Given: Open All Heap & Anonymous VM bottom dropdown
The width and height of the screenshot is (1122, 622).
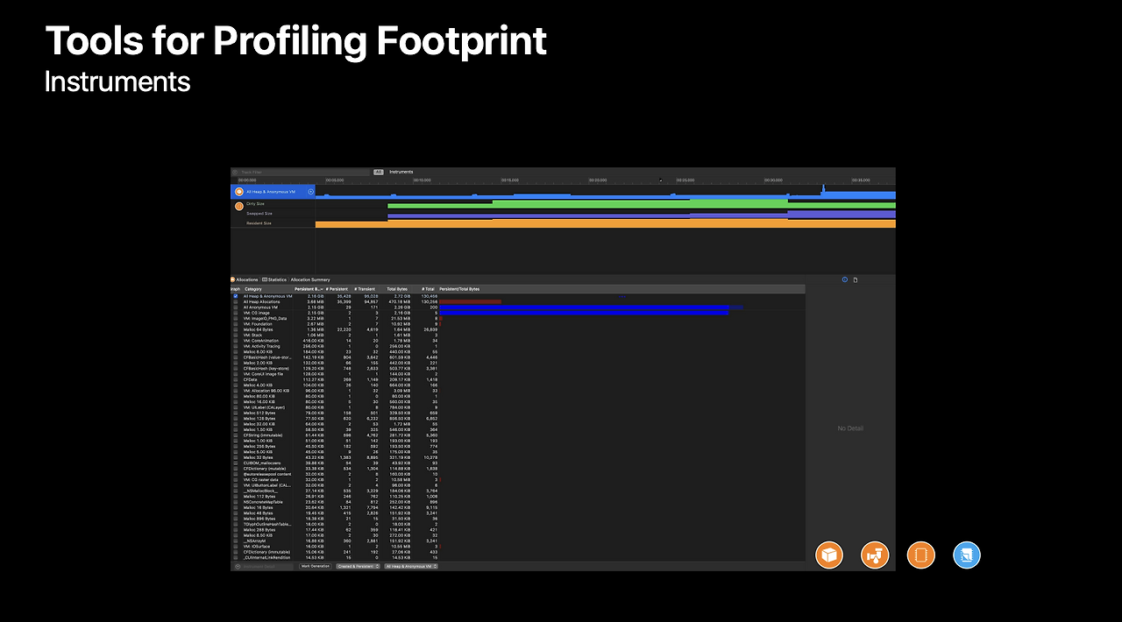Looking at the screenshot, I should tap(411, 566).
